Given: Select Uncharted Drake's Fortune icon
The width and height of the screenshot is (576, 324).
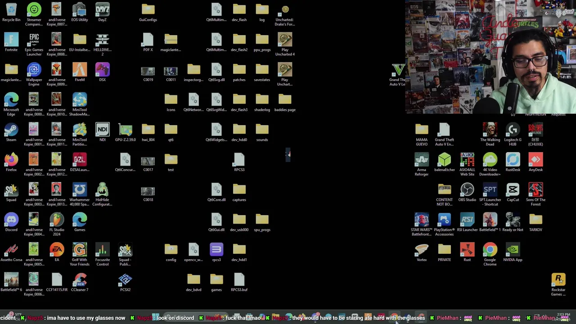Looking at the screenshot, I should tap(285, 14).
